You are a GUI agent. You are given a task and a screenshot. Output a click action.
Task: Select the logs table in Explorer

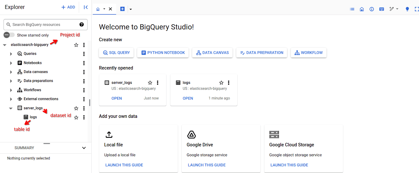33,117
